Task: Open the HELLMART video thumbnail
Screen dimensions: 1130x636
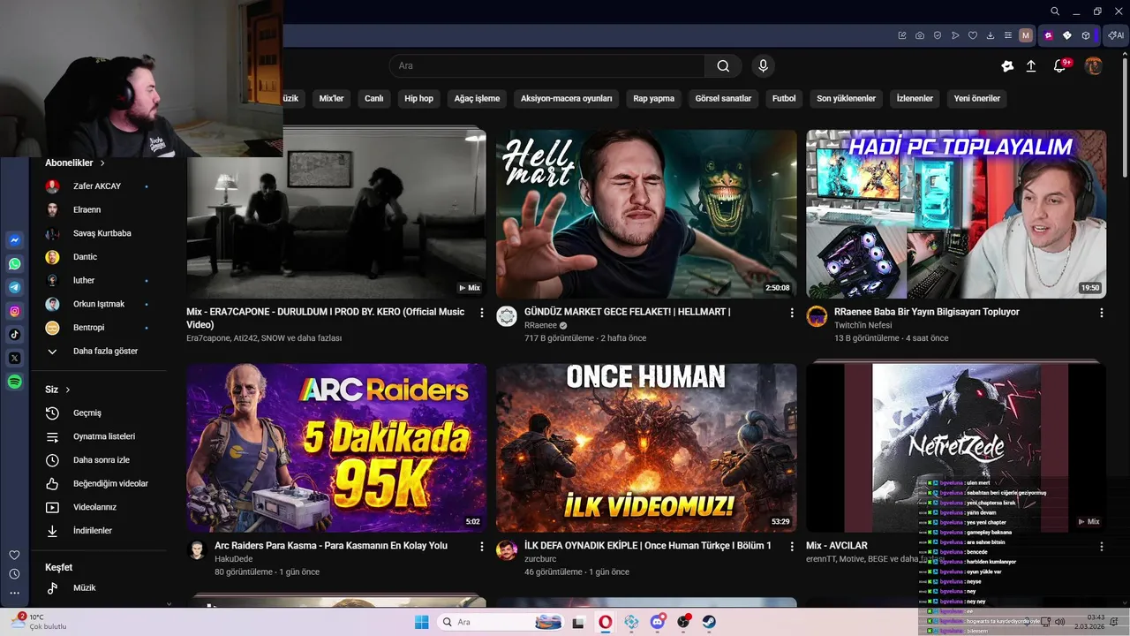Action: tap(646, 214)
